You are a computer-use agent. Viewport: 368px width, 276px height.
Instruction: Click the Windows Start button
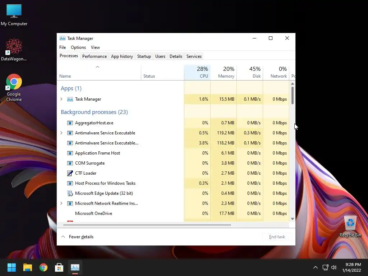(11, 267)
